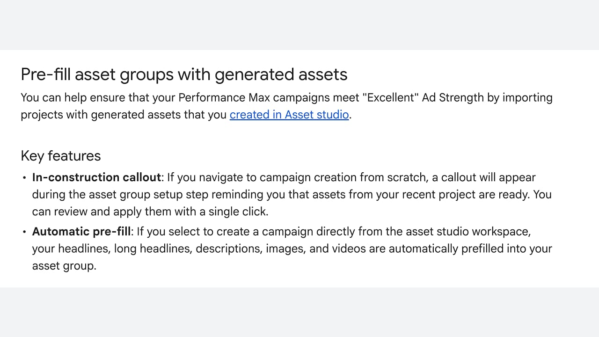Click the heading "Pre-fill asset groups with generated assets"

[x=184, y=74]
